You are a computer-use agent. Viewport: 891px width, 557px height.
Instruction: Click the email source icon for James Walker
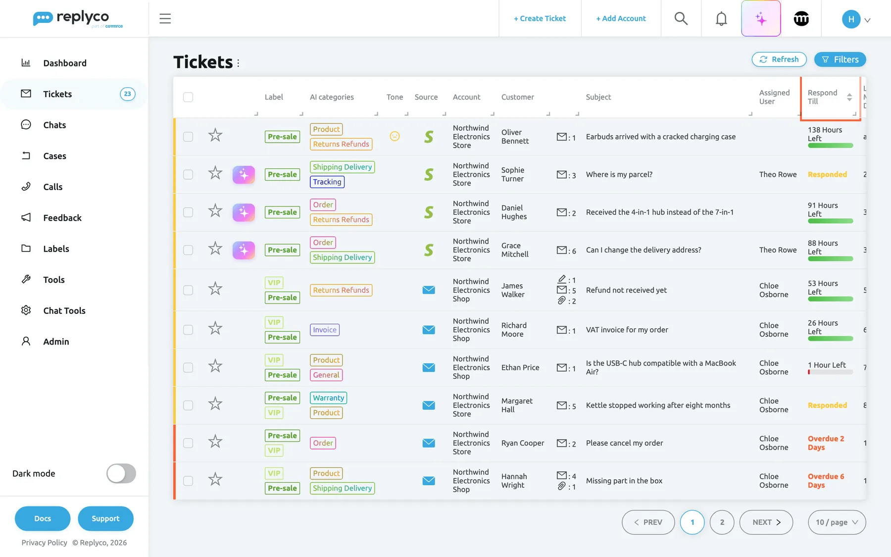pyautogui.click(x=429, y=290)
